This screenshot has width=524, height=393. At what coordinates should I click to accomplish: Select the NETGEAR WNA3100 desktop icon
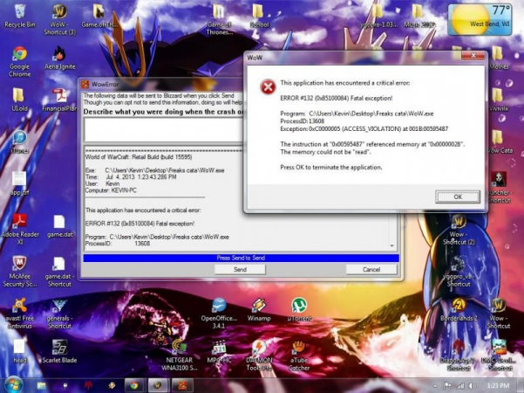(x=180, y=355)
